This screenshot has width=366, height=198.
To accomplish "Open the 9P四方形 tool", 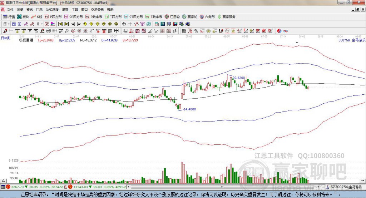I will 74,17.
